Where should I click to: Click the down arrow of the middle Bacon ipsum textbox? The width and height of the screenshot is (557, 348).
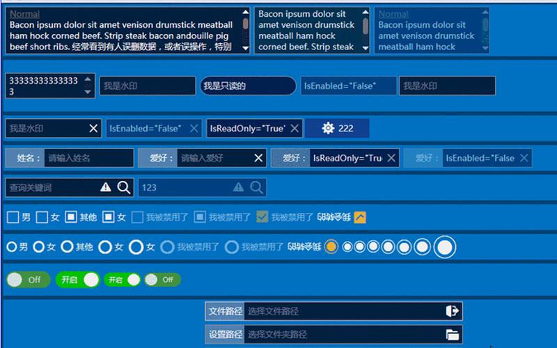[x=365, y=48]
